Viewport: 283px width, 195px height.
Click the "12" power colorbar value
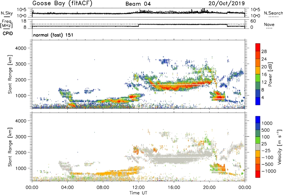(264, 82)
